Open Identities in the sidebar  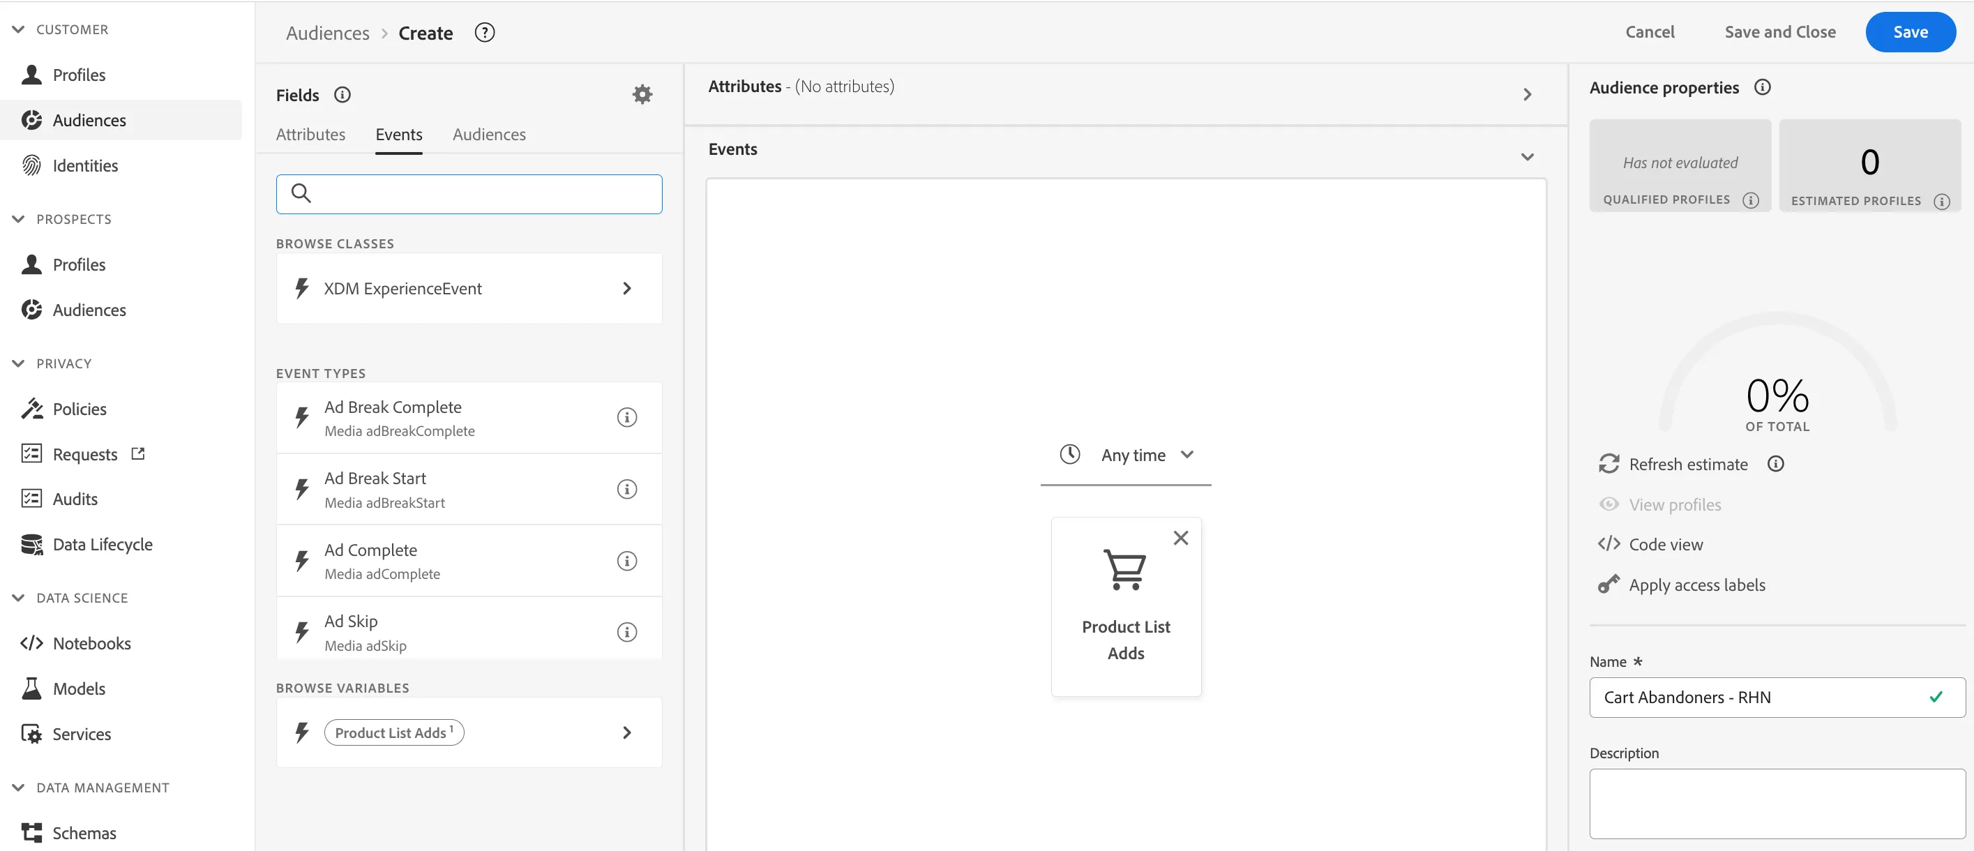pyautogui.click(x=85, y=165)
